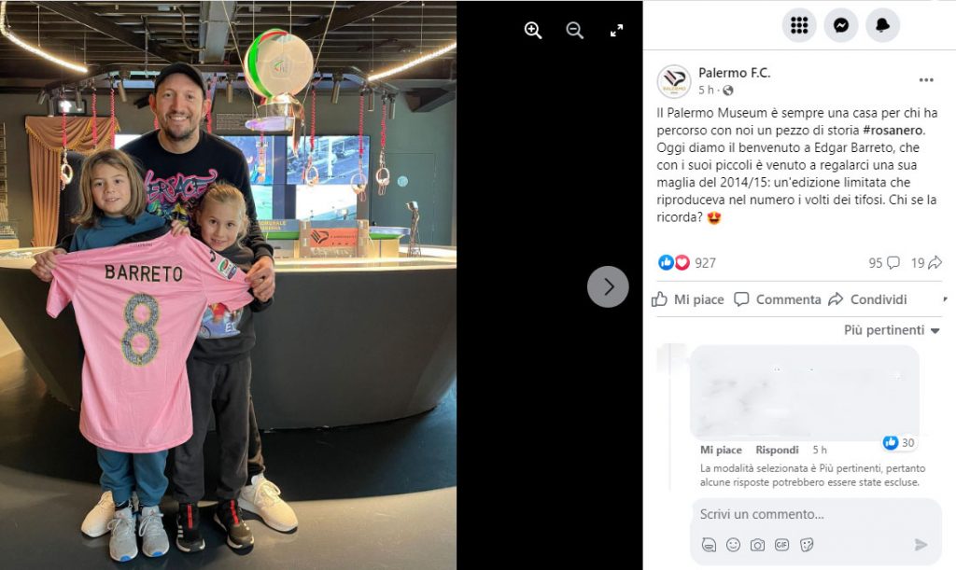Open Messenger chats
This screenshot has width=956, height=570.
click(x=841, y=25)
